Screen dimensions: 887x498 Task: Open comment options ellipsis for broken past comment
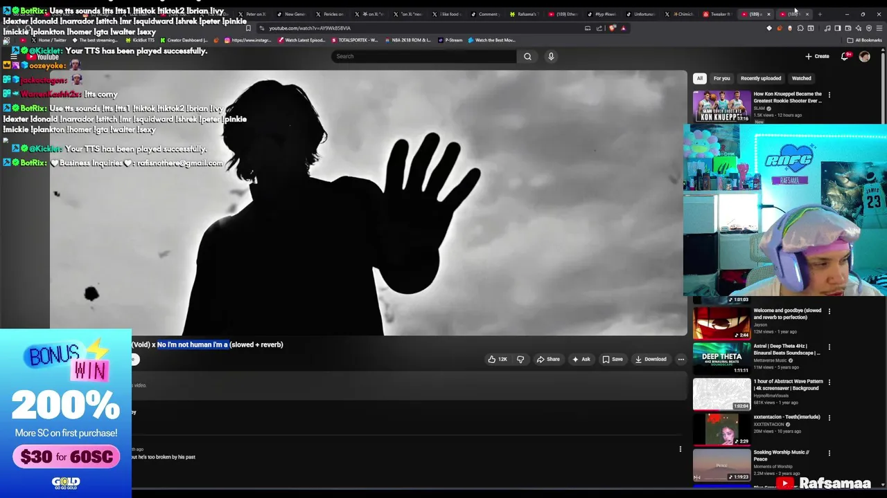pyautogui.click(x=680, y=449)
